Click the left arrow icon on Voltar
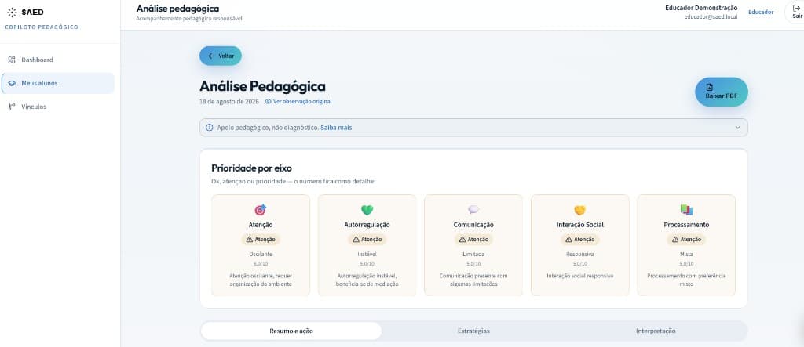The width and height of the screenshot is (804, 347). [x=210, y=56]
